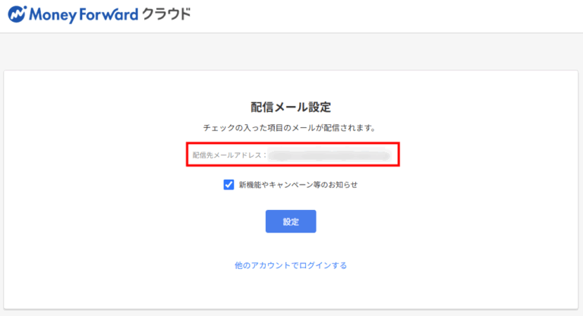Click the 配信メール設定 heading
Image resolution: width=583 pixels, height=316 pixels.
(291, 107)
